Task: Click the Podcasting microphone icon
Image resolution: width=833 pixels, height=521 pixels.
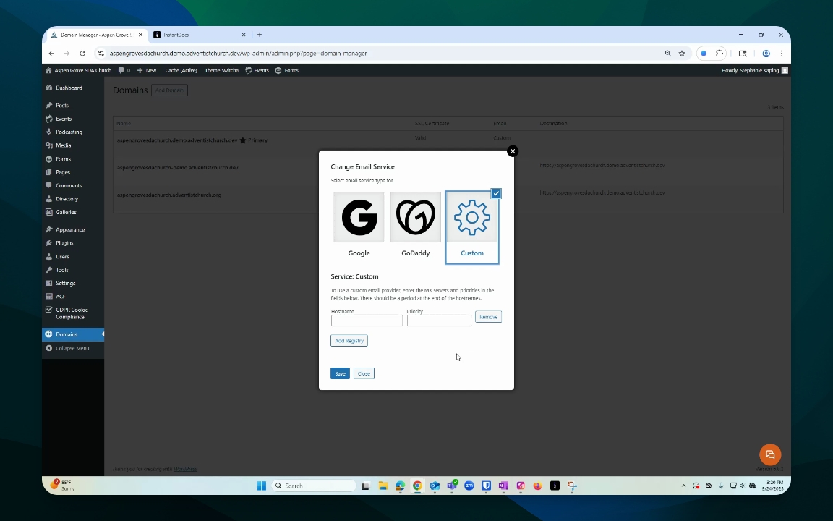Action: (x=49, y=132)
